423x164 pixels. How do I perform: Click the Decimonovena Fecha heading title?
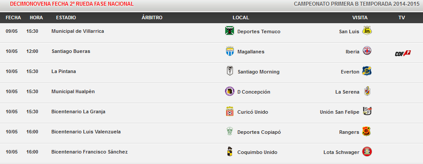coord(72,4)
